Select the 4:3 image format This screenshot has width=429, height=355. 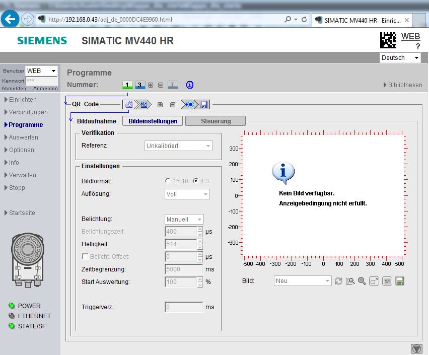(196, 181)
